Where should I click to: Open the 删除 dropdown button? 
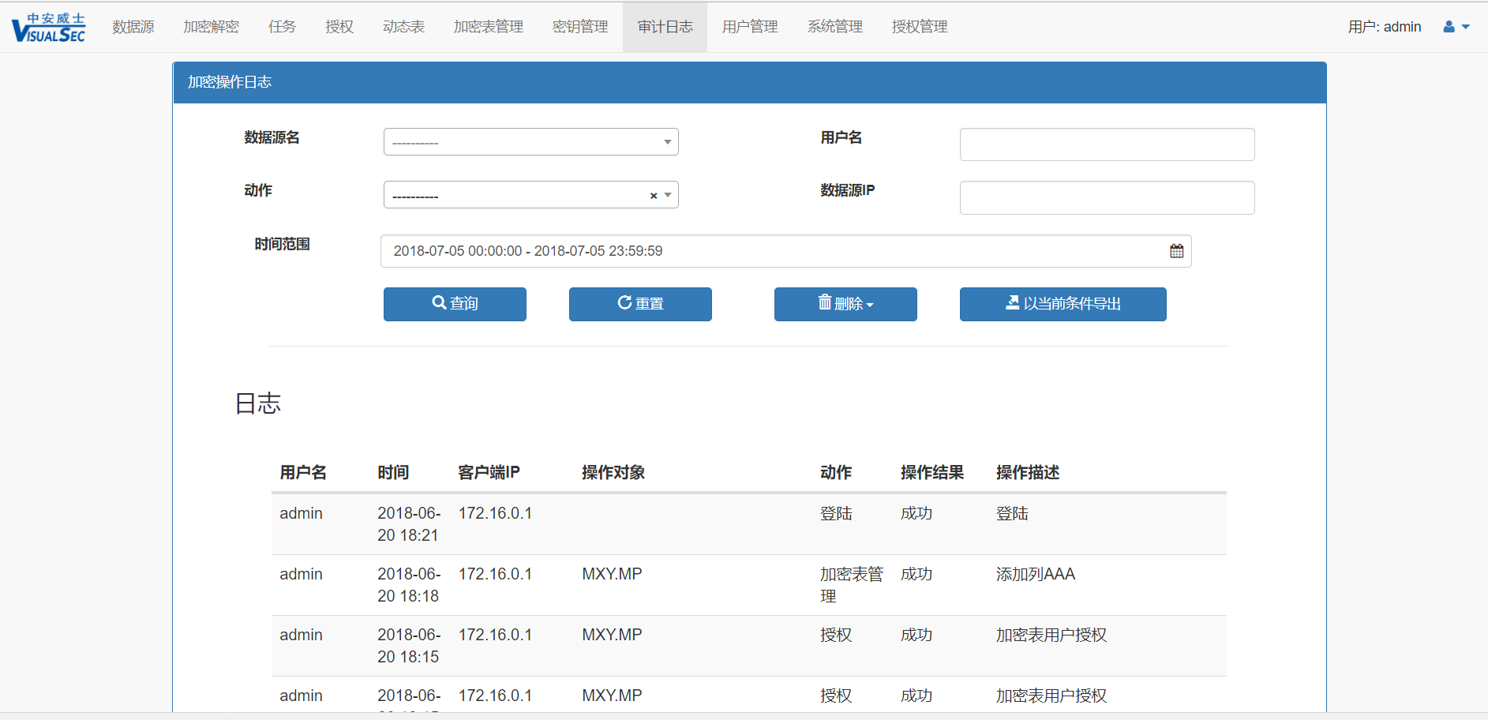(x=845, y=304)
